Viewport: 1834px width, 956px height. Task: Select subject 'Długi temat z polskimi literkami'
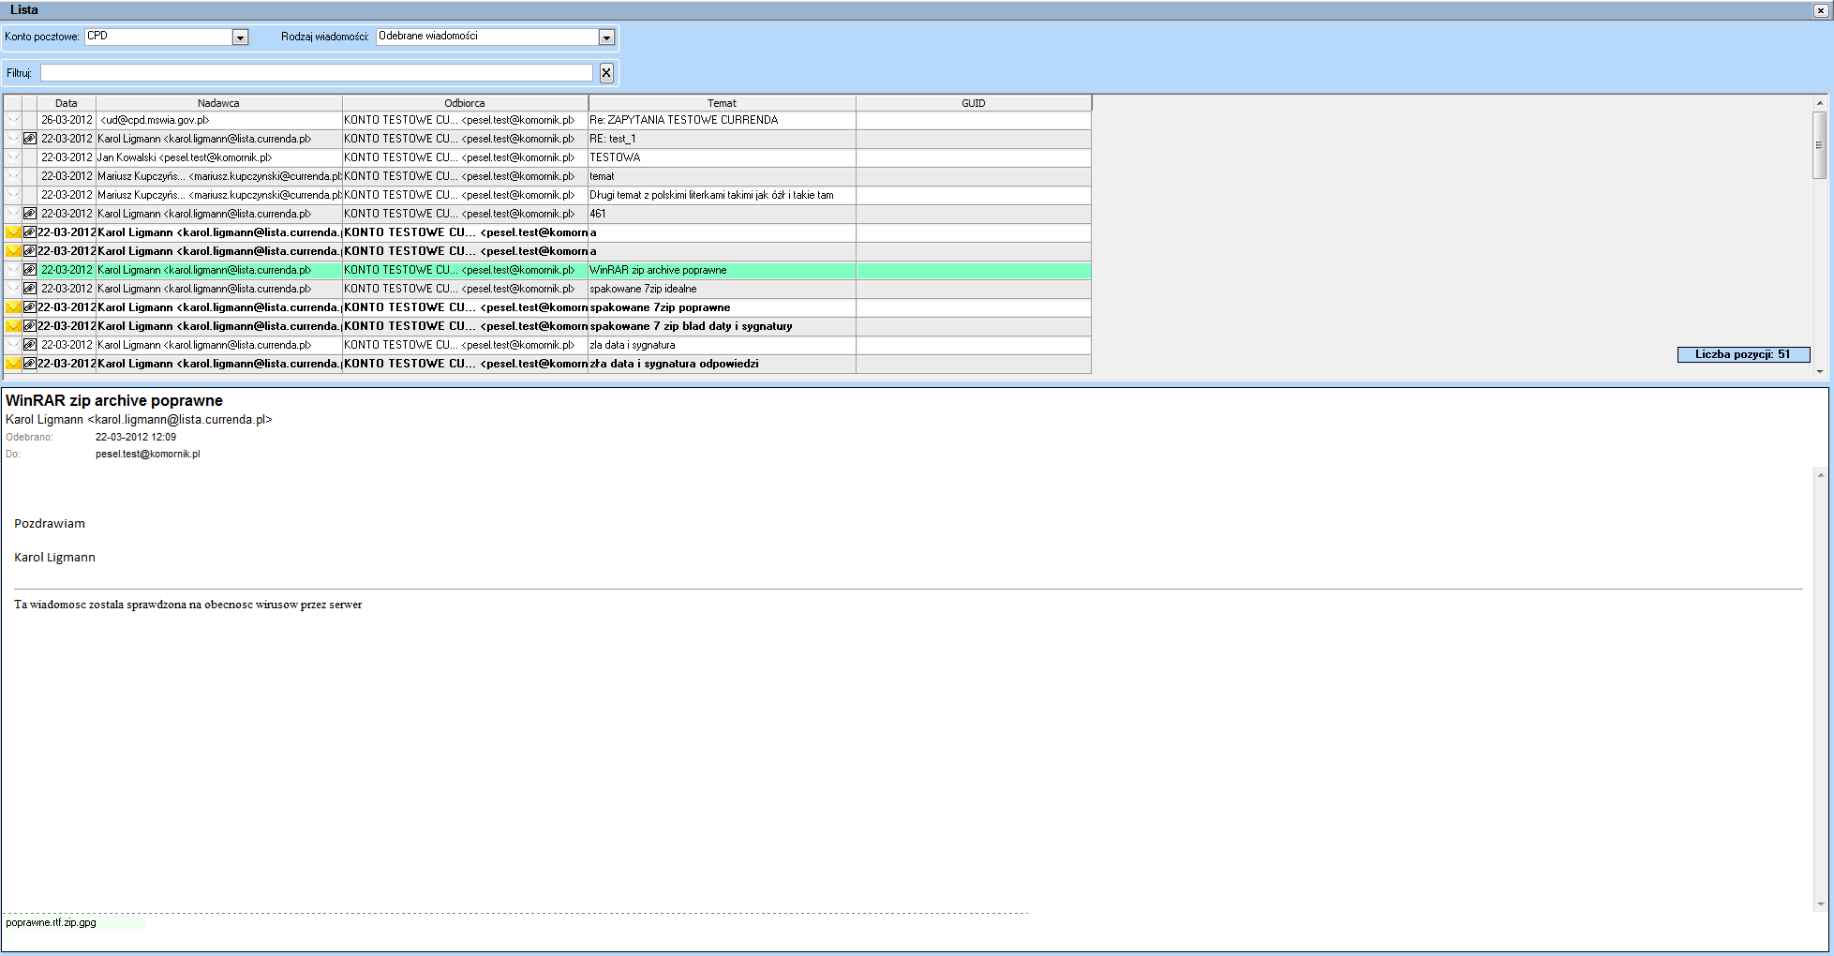(x=722, y=195)
